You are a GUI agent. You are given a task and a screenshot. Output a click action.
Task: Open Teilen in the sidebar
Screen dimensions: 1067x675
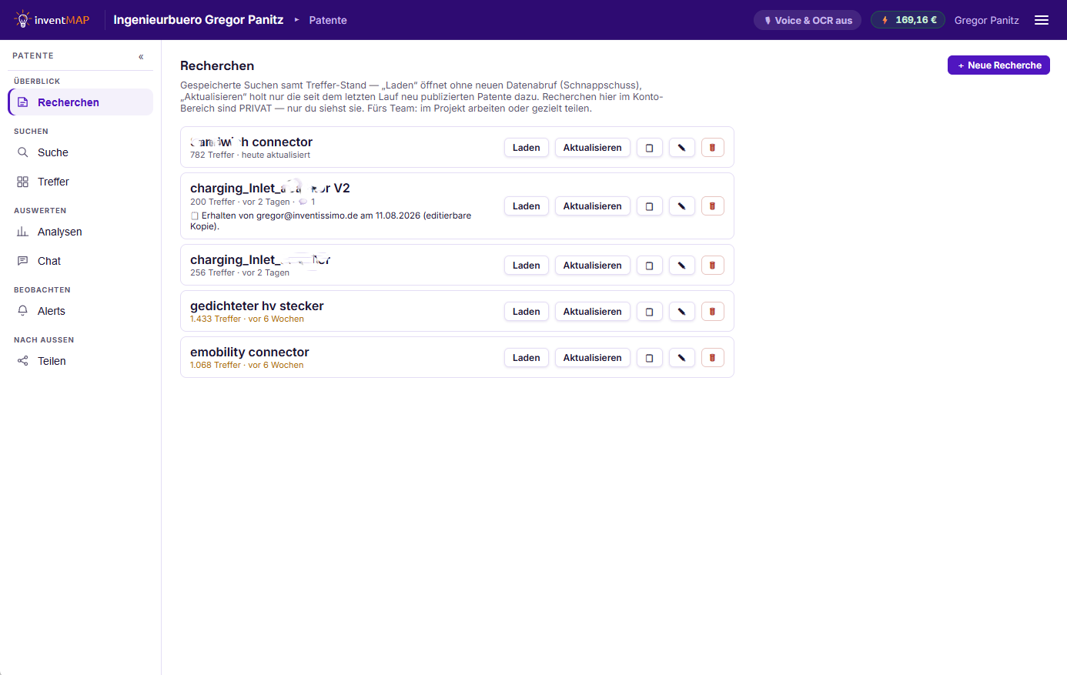(81, 361)
